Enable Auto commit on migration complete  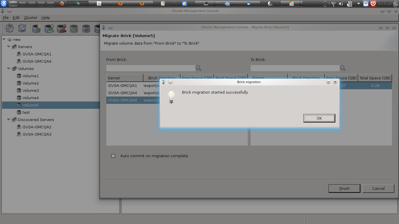[113, 156]
